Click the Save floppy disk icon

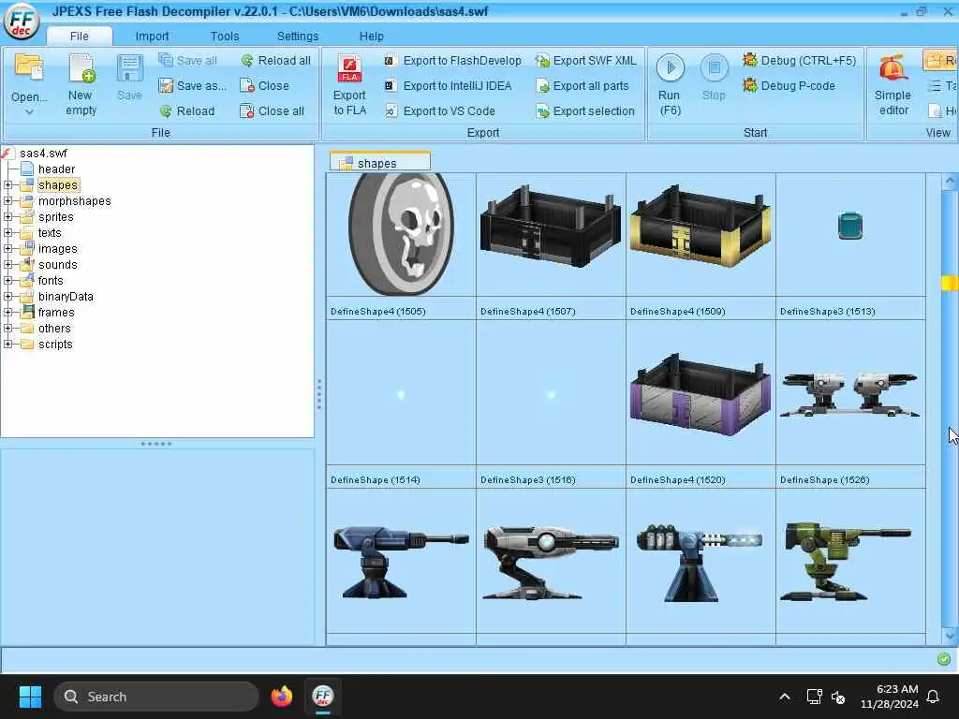(129, 69)
